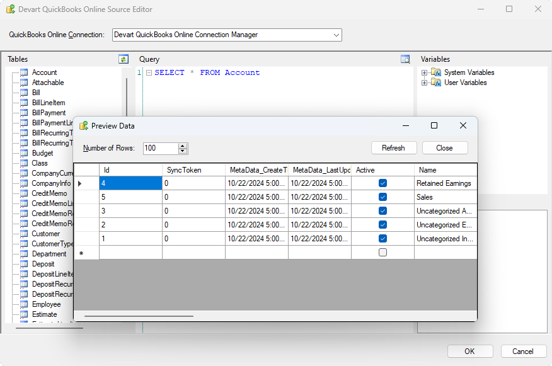
Task: Click the refresh tables icon
Action: pos(124,59)
